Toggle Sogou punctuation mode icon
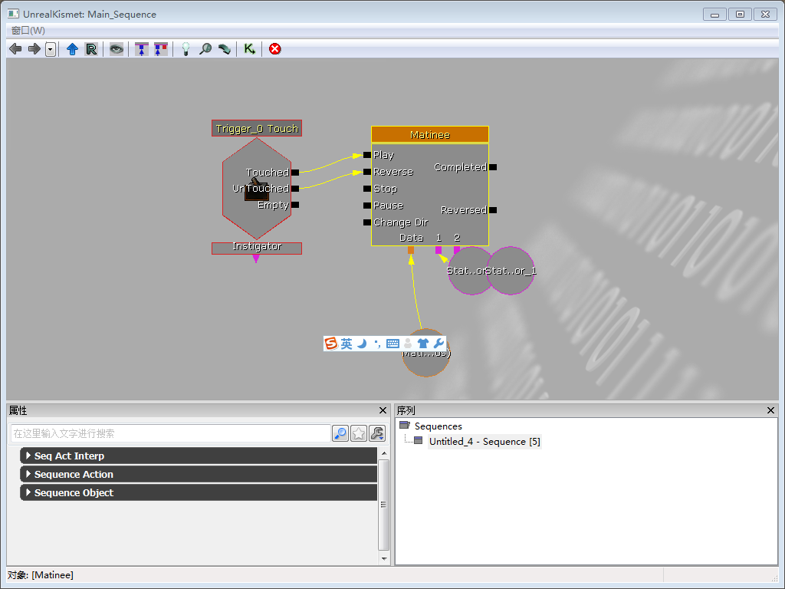The width and height of the screenshot is (785, 589). pyautogui.click(x=377, y=344)
